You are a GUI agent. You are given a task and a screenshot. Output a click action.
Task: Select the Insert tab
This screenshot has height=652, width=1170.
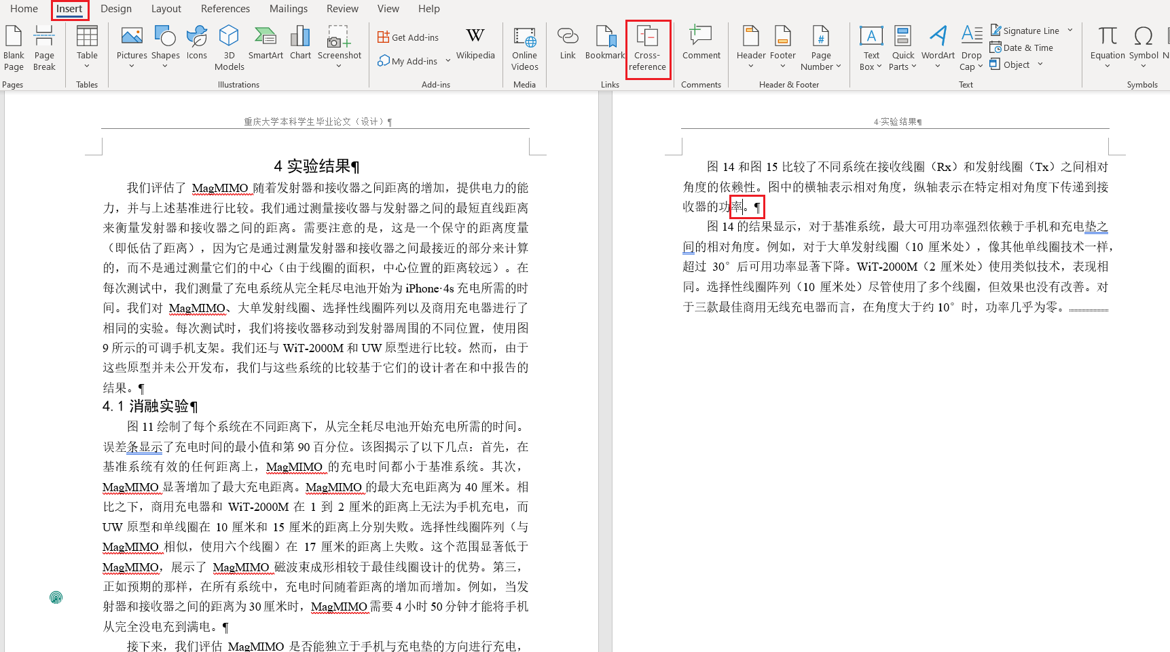[x=69, y=9]
